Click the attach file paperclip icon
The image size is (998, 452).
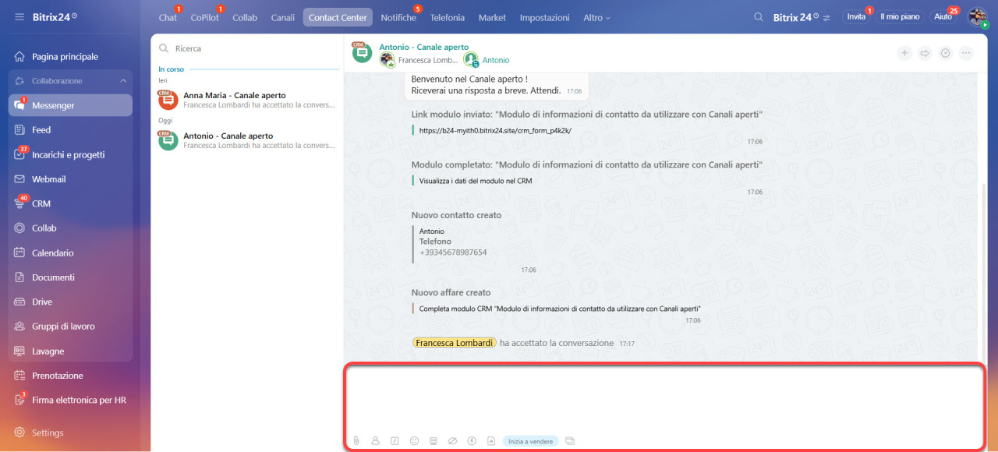pos(356,441)
